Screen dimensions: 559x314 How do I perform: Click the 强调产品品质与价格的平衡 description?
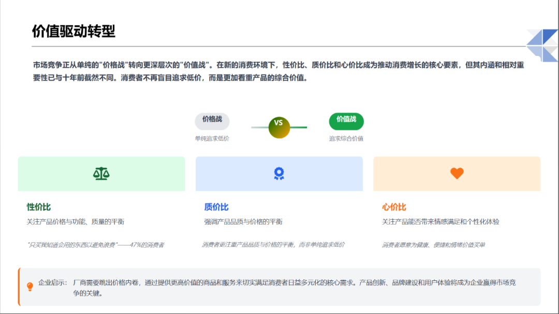click(x=243, y=221)
